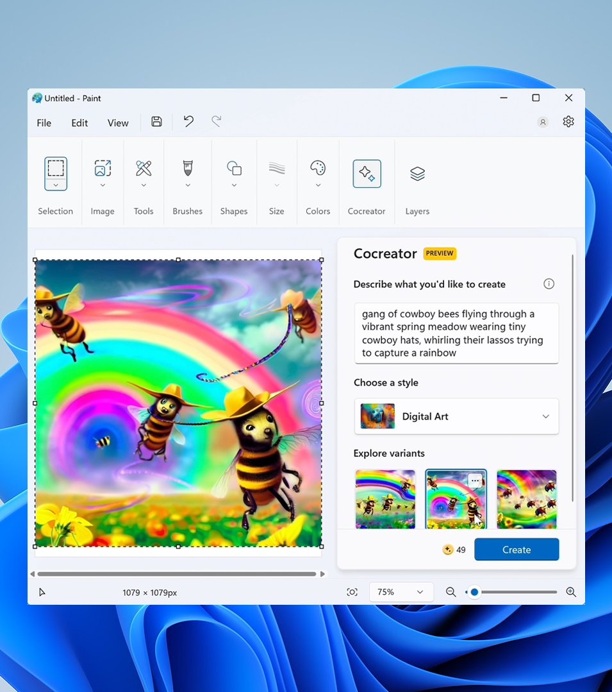Viewport: 612px width, 692px height.
Task: Click the fit to window icon
Action: (352, 592)
